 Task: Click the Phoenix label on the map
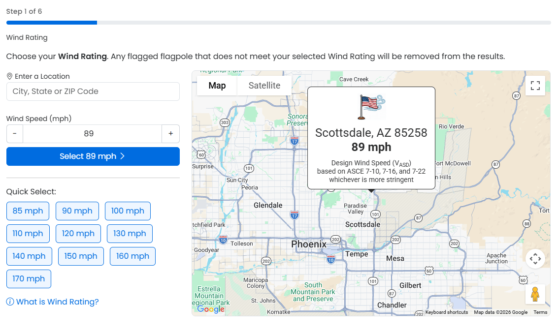click(308, 244)
